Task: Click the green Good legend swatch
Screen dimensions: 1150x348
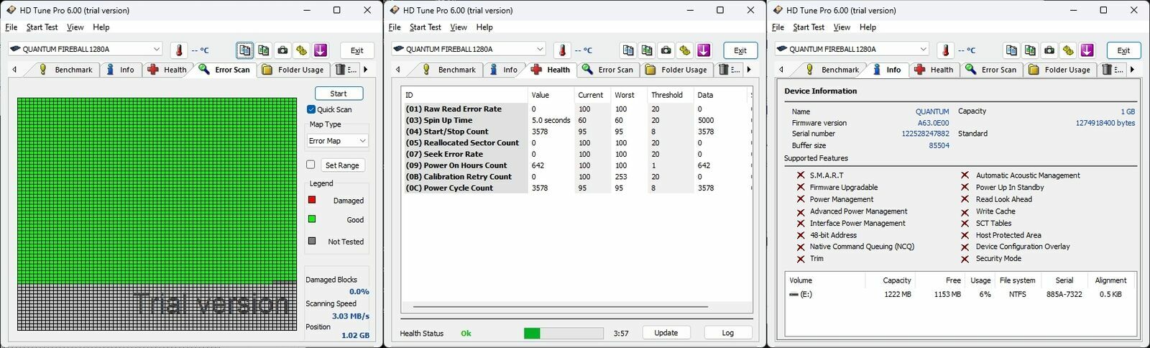Action: point(312,219)
